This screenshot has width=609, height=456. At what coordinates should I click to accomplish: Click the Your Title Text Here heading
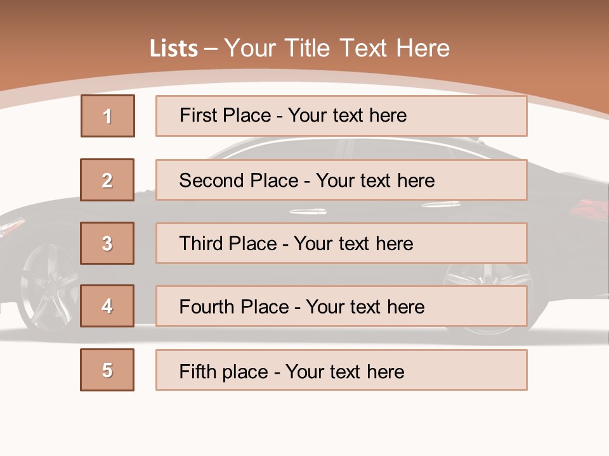coord(337,48)
